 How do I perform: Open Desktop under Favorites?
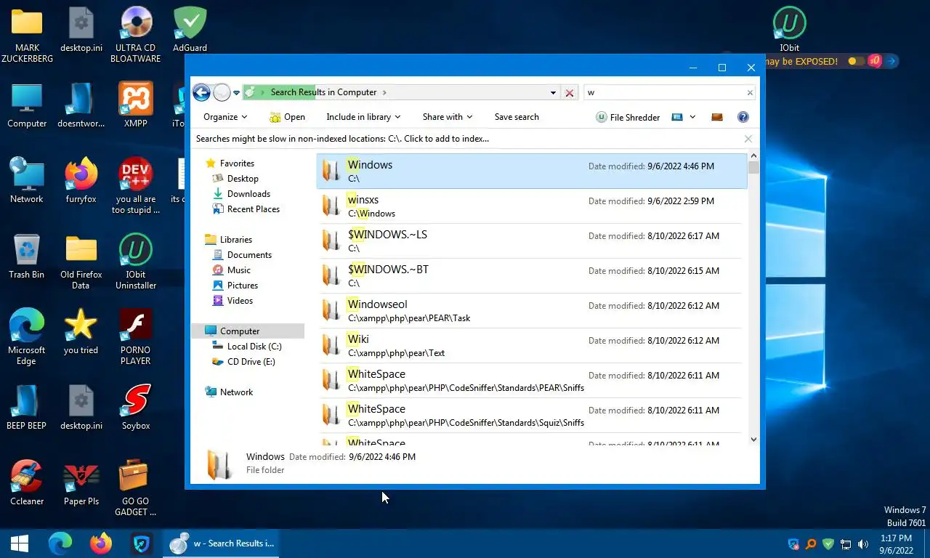(243, 179)
